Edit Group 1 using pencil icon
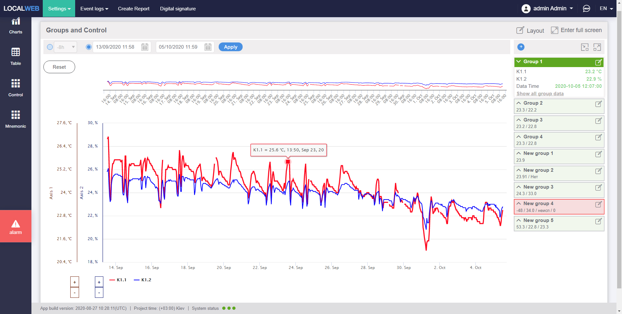This screenshot has height=314, width=622. coord(598,62)
